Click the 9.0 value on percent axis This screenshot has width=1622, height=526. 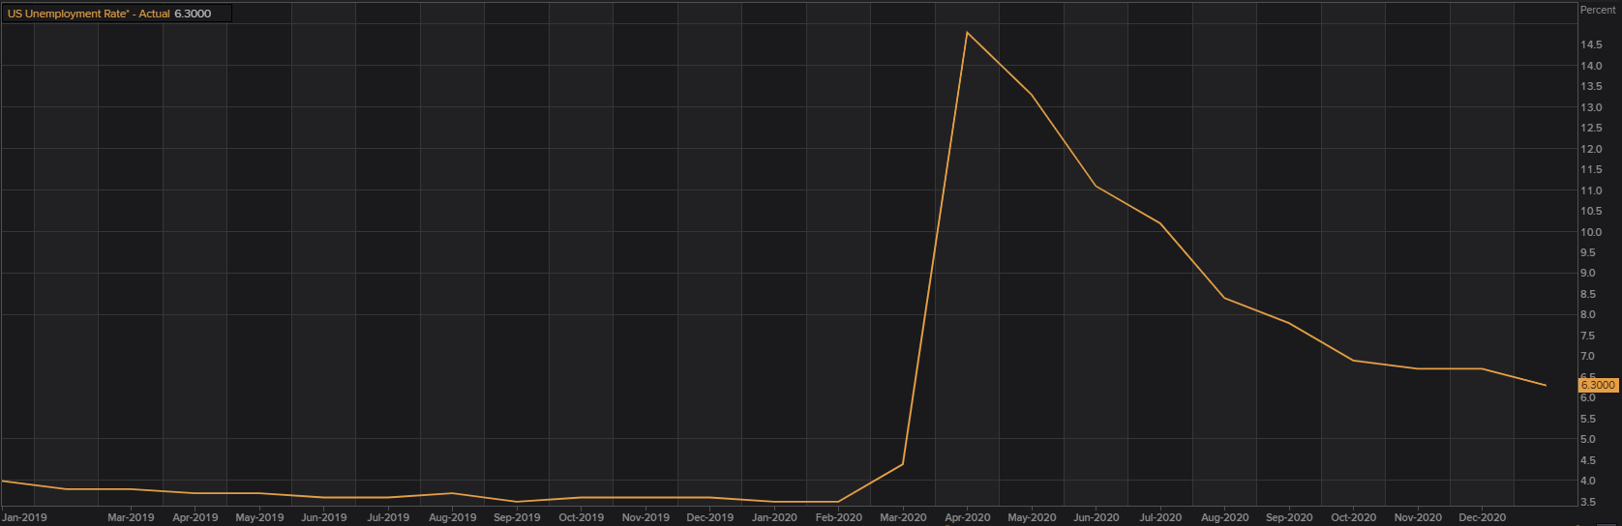(1588, 274)
